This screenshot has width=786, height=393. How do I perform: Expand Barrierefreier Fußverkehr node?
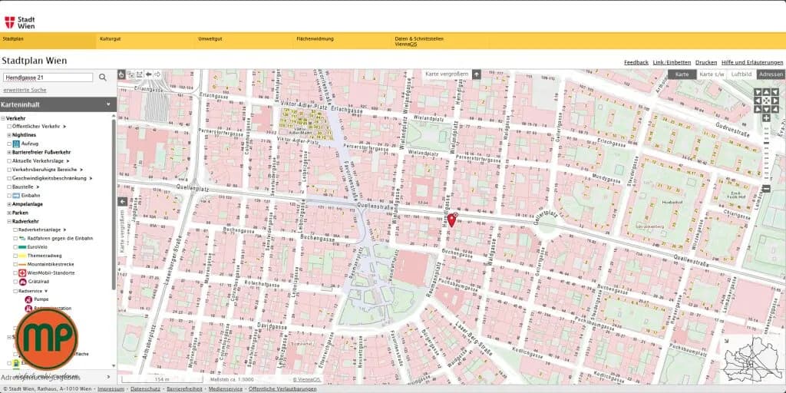tap(9, 153)
